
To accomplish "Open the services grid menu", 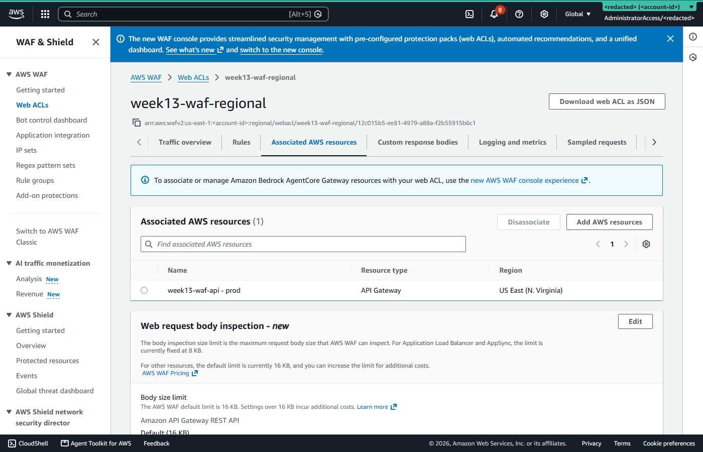I will coord(45,14).
